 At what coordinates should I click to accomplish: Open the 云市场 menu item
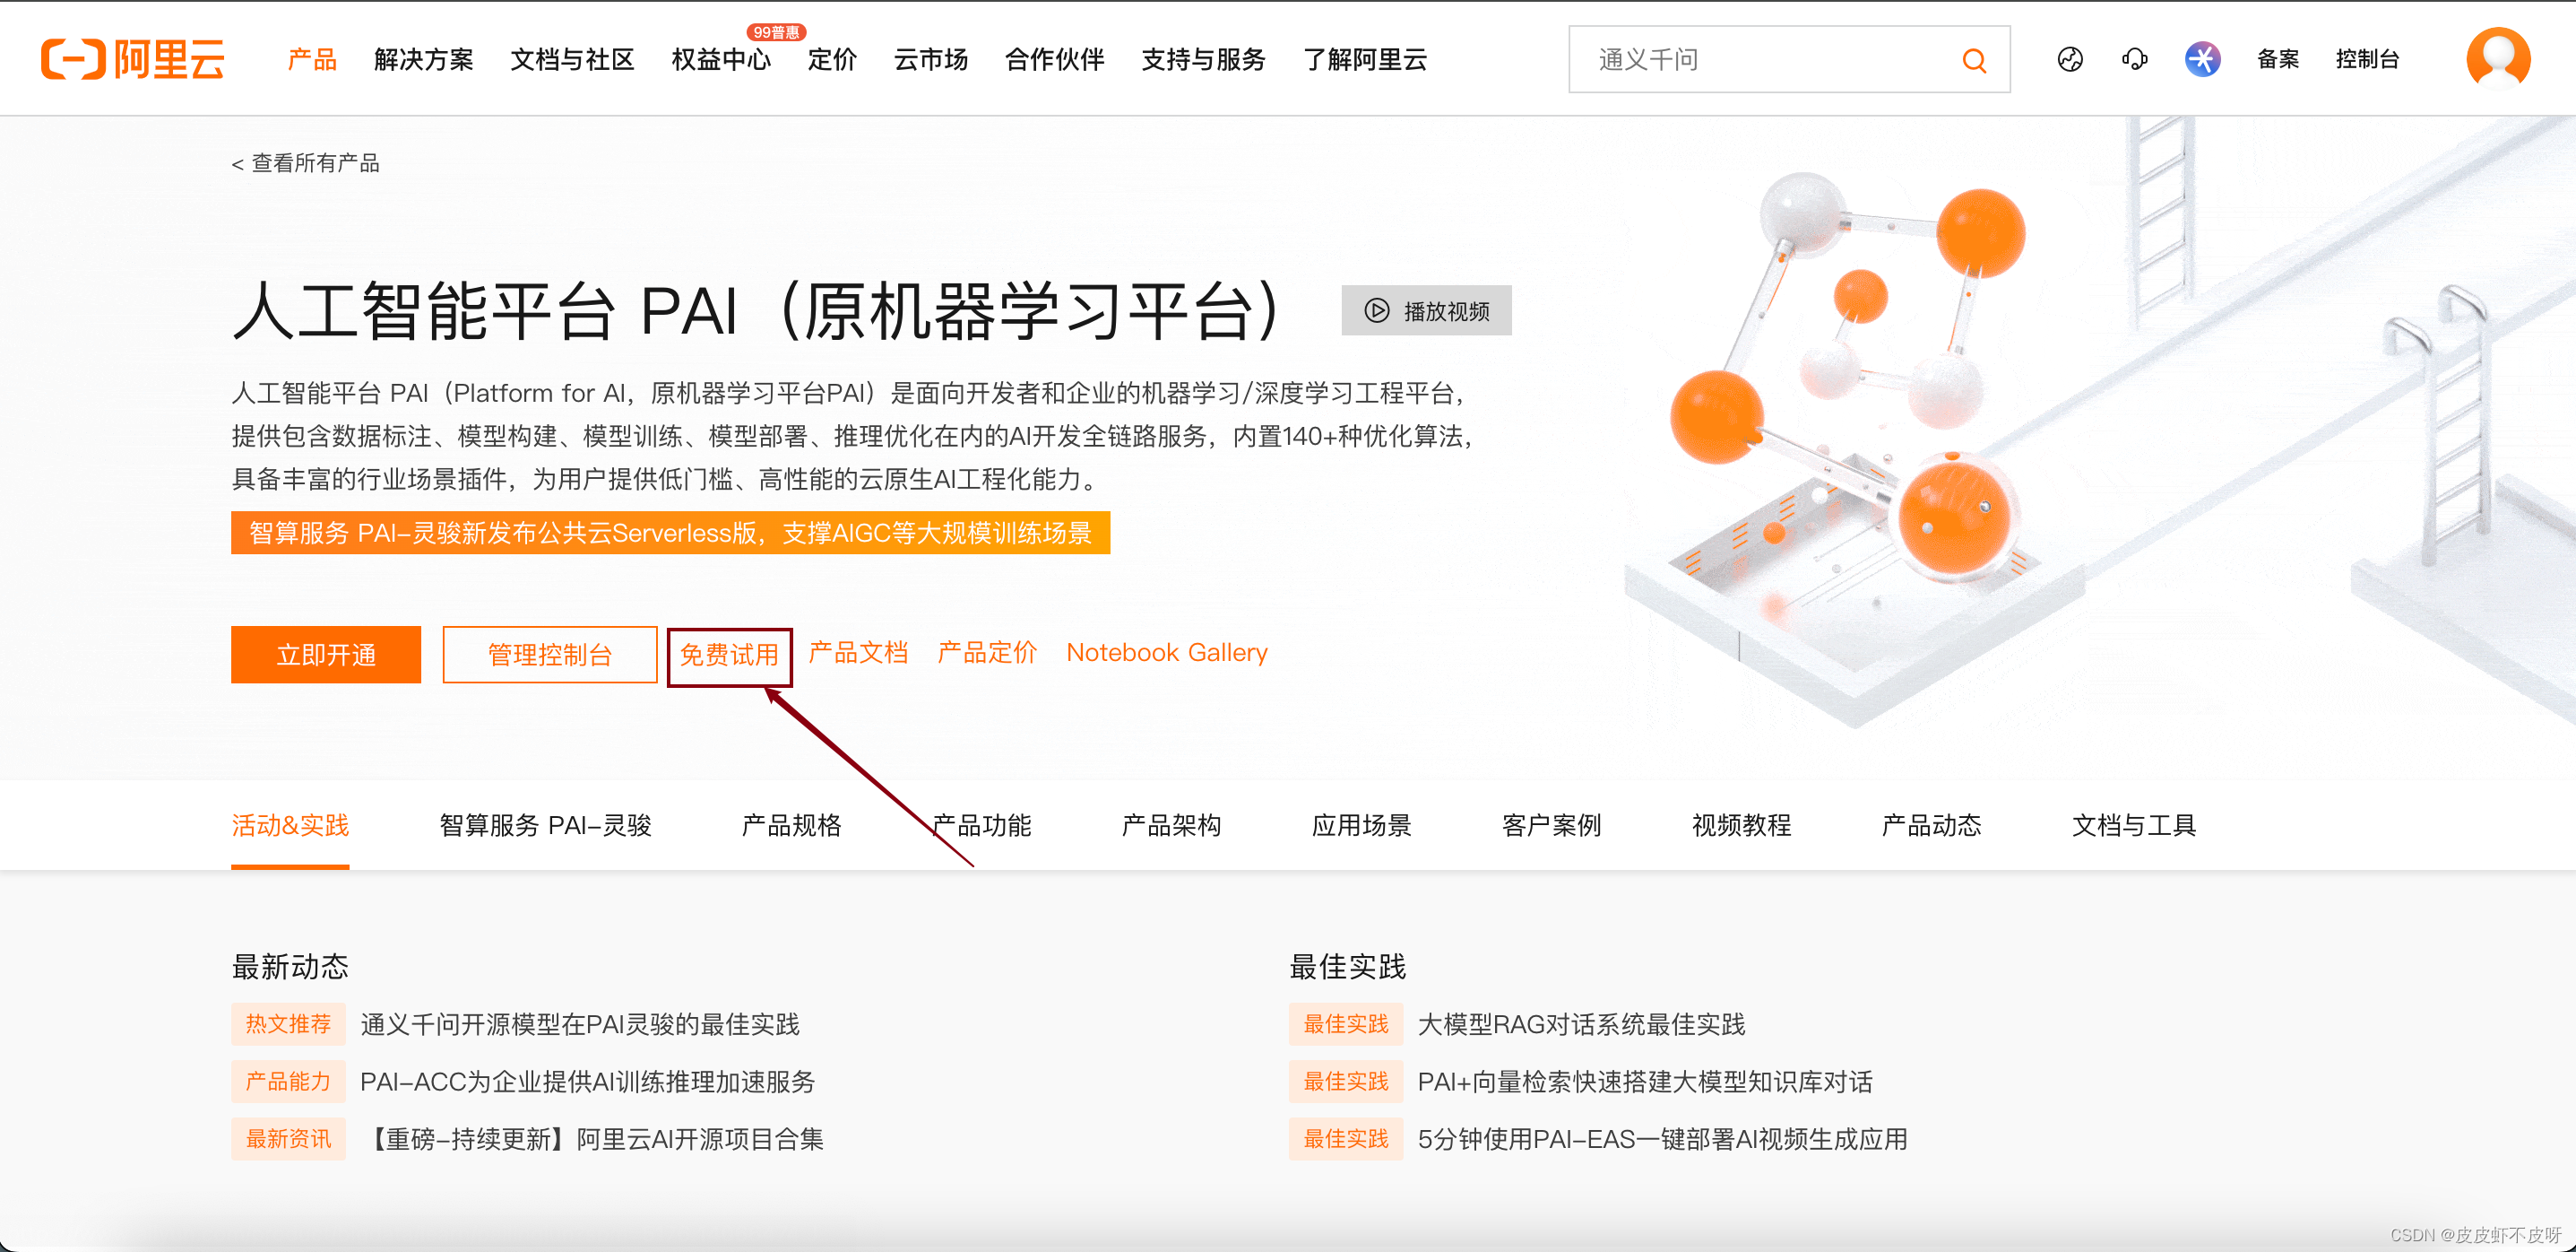click(930, 60)
